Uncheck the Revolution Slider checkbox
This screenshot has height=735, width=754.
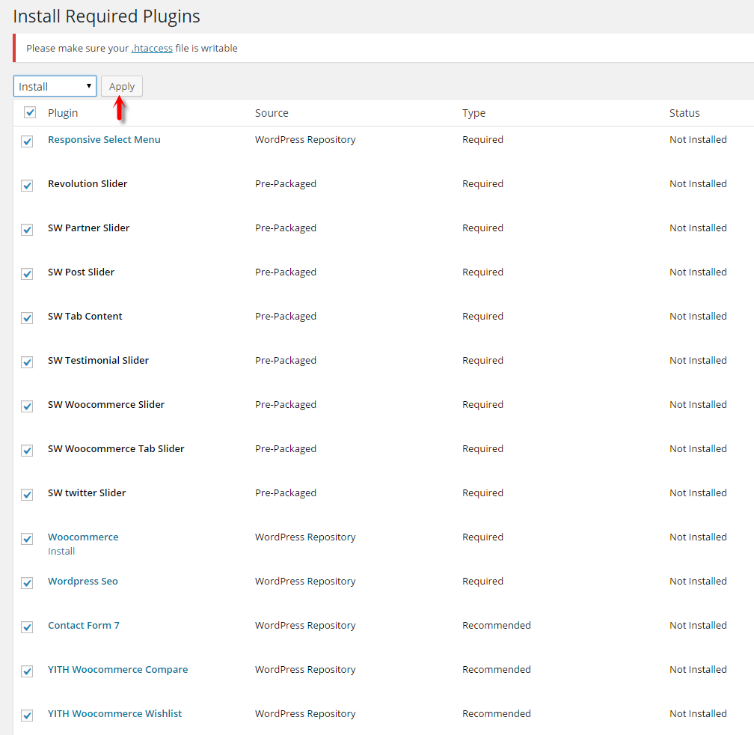tap(27, 186)
